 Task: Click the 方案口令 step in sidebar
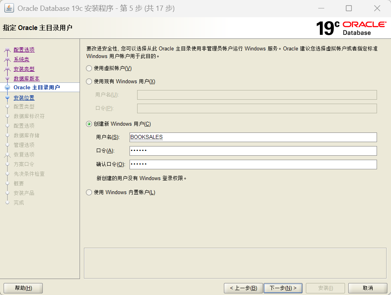click(x=24, y=164)
